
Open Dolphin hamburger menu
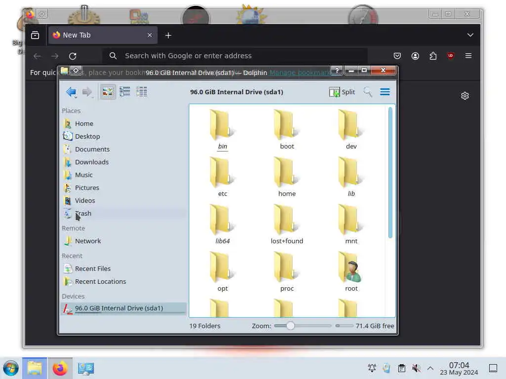click(x=384, y=92)
